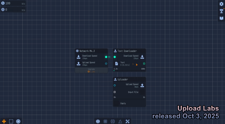Click the Upgrade button on Network Mk.3
The image size is (225, 124).
pyautogui.click(x=91, y=70)
